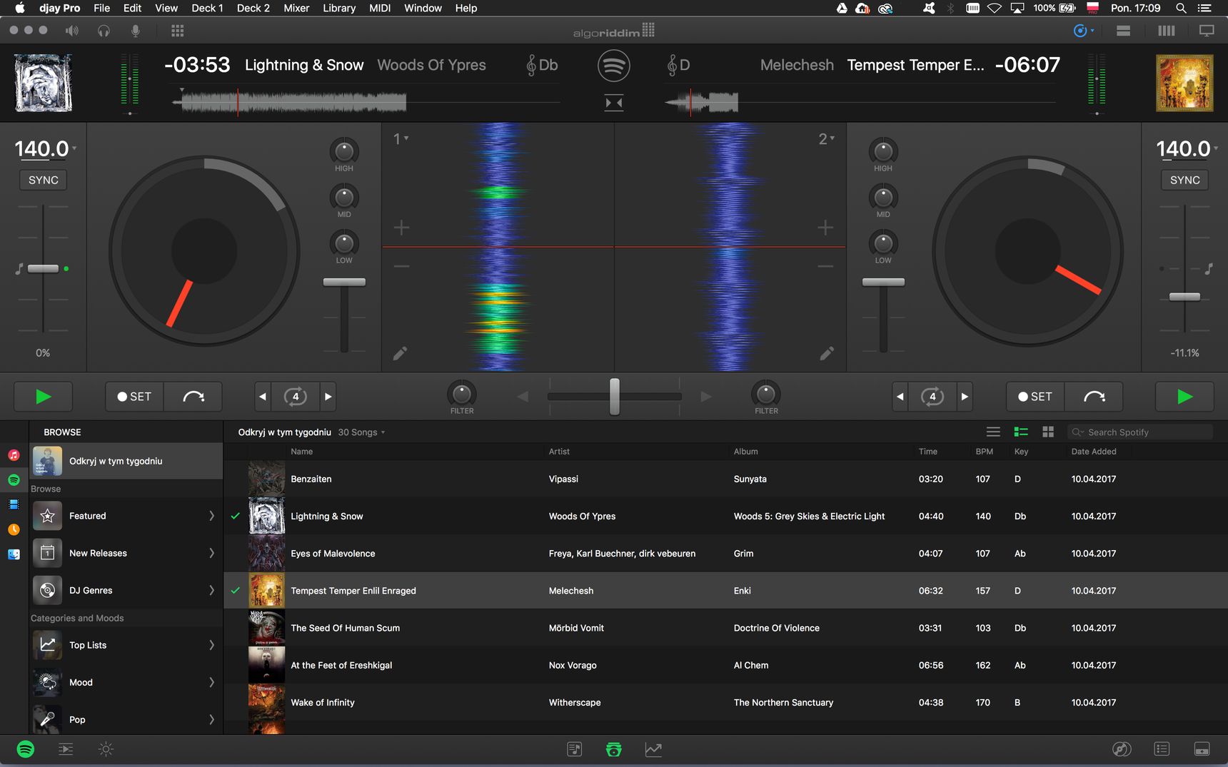Click the queue panel icon in bottom bar

66,749
